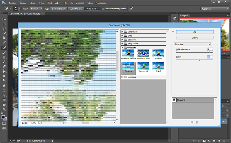Select the Type tool
Image resolution: width=231 pixels, height=143 pixels.
pos(4,90)
